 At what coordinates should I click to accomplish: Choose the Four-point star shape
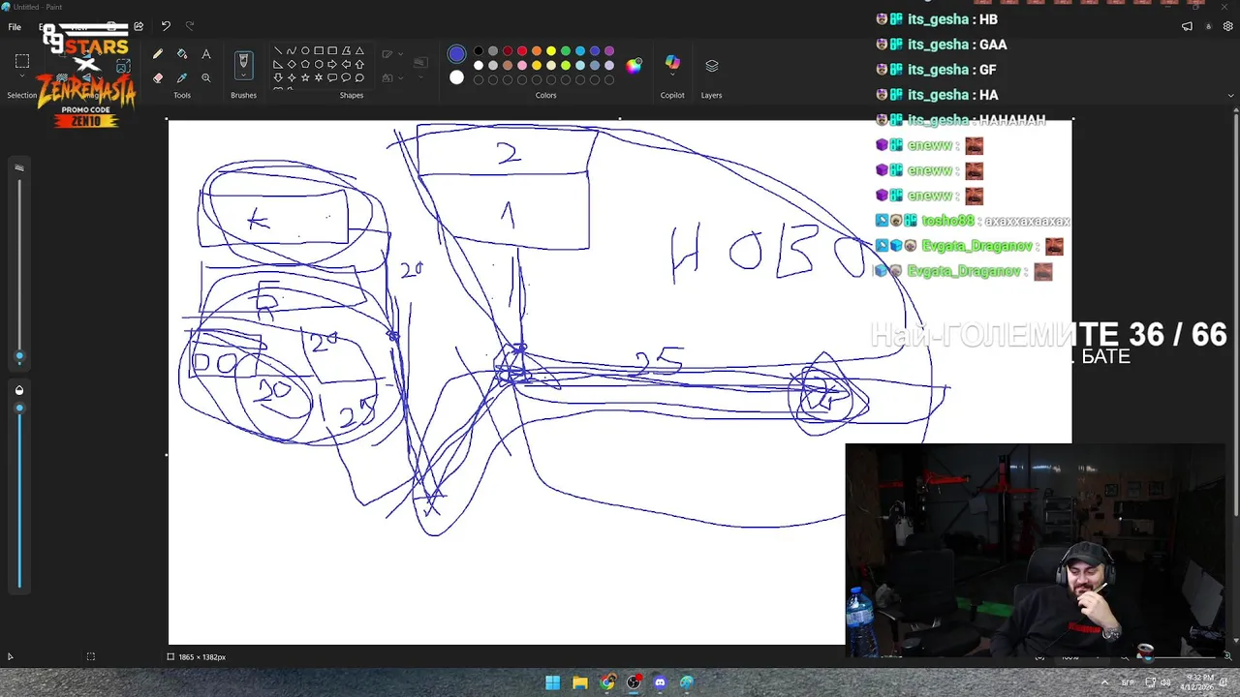[x=292, y=77]
